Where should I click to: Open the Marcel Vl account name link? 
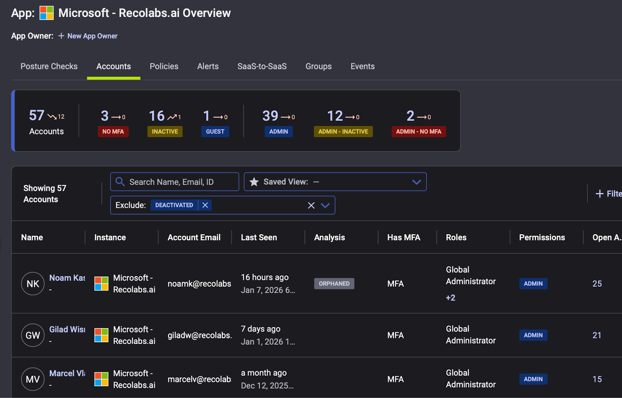tap(67, 373)
